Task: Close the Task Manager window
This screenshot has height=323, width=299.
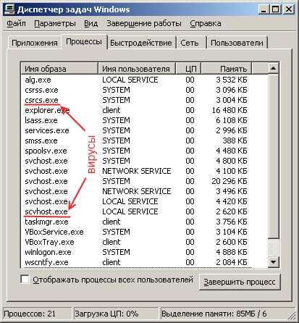Action: tap(288, 9)
